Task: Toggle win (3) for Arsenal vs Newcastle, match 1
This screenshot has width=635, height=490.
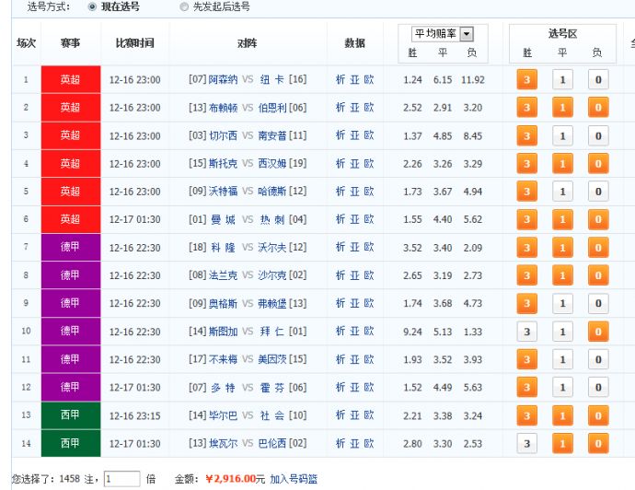Action: [527, 80]
